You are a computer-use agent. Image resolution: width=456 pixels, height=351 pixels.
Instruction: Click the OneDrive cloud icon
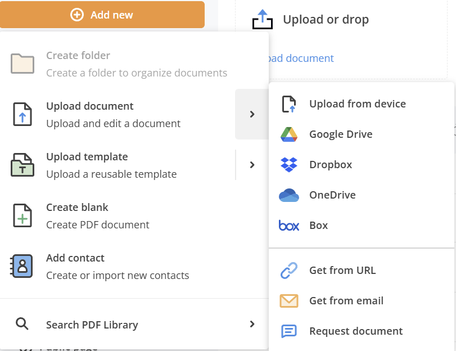(289, 195)
